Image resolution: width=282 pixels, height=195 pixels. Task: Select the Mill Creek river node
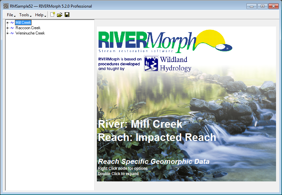click(x=23, y=23)
